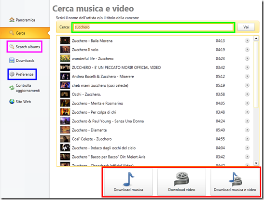
Task: Click thumbnail of wonderful life - Zucchero
Action: [x=65, y=58]
